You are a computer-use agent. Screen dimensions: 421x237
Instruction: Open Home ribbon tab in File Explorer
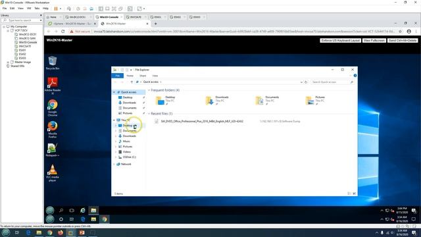coord(130,76)
